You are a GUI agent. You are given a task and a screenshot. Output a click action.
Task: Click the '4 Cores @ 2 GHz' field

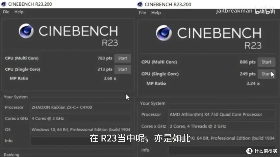tap(80, 119)
